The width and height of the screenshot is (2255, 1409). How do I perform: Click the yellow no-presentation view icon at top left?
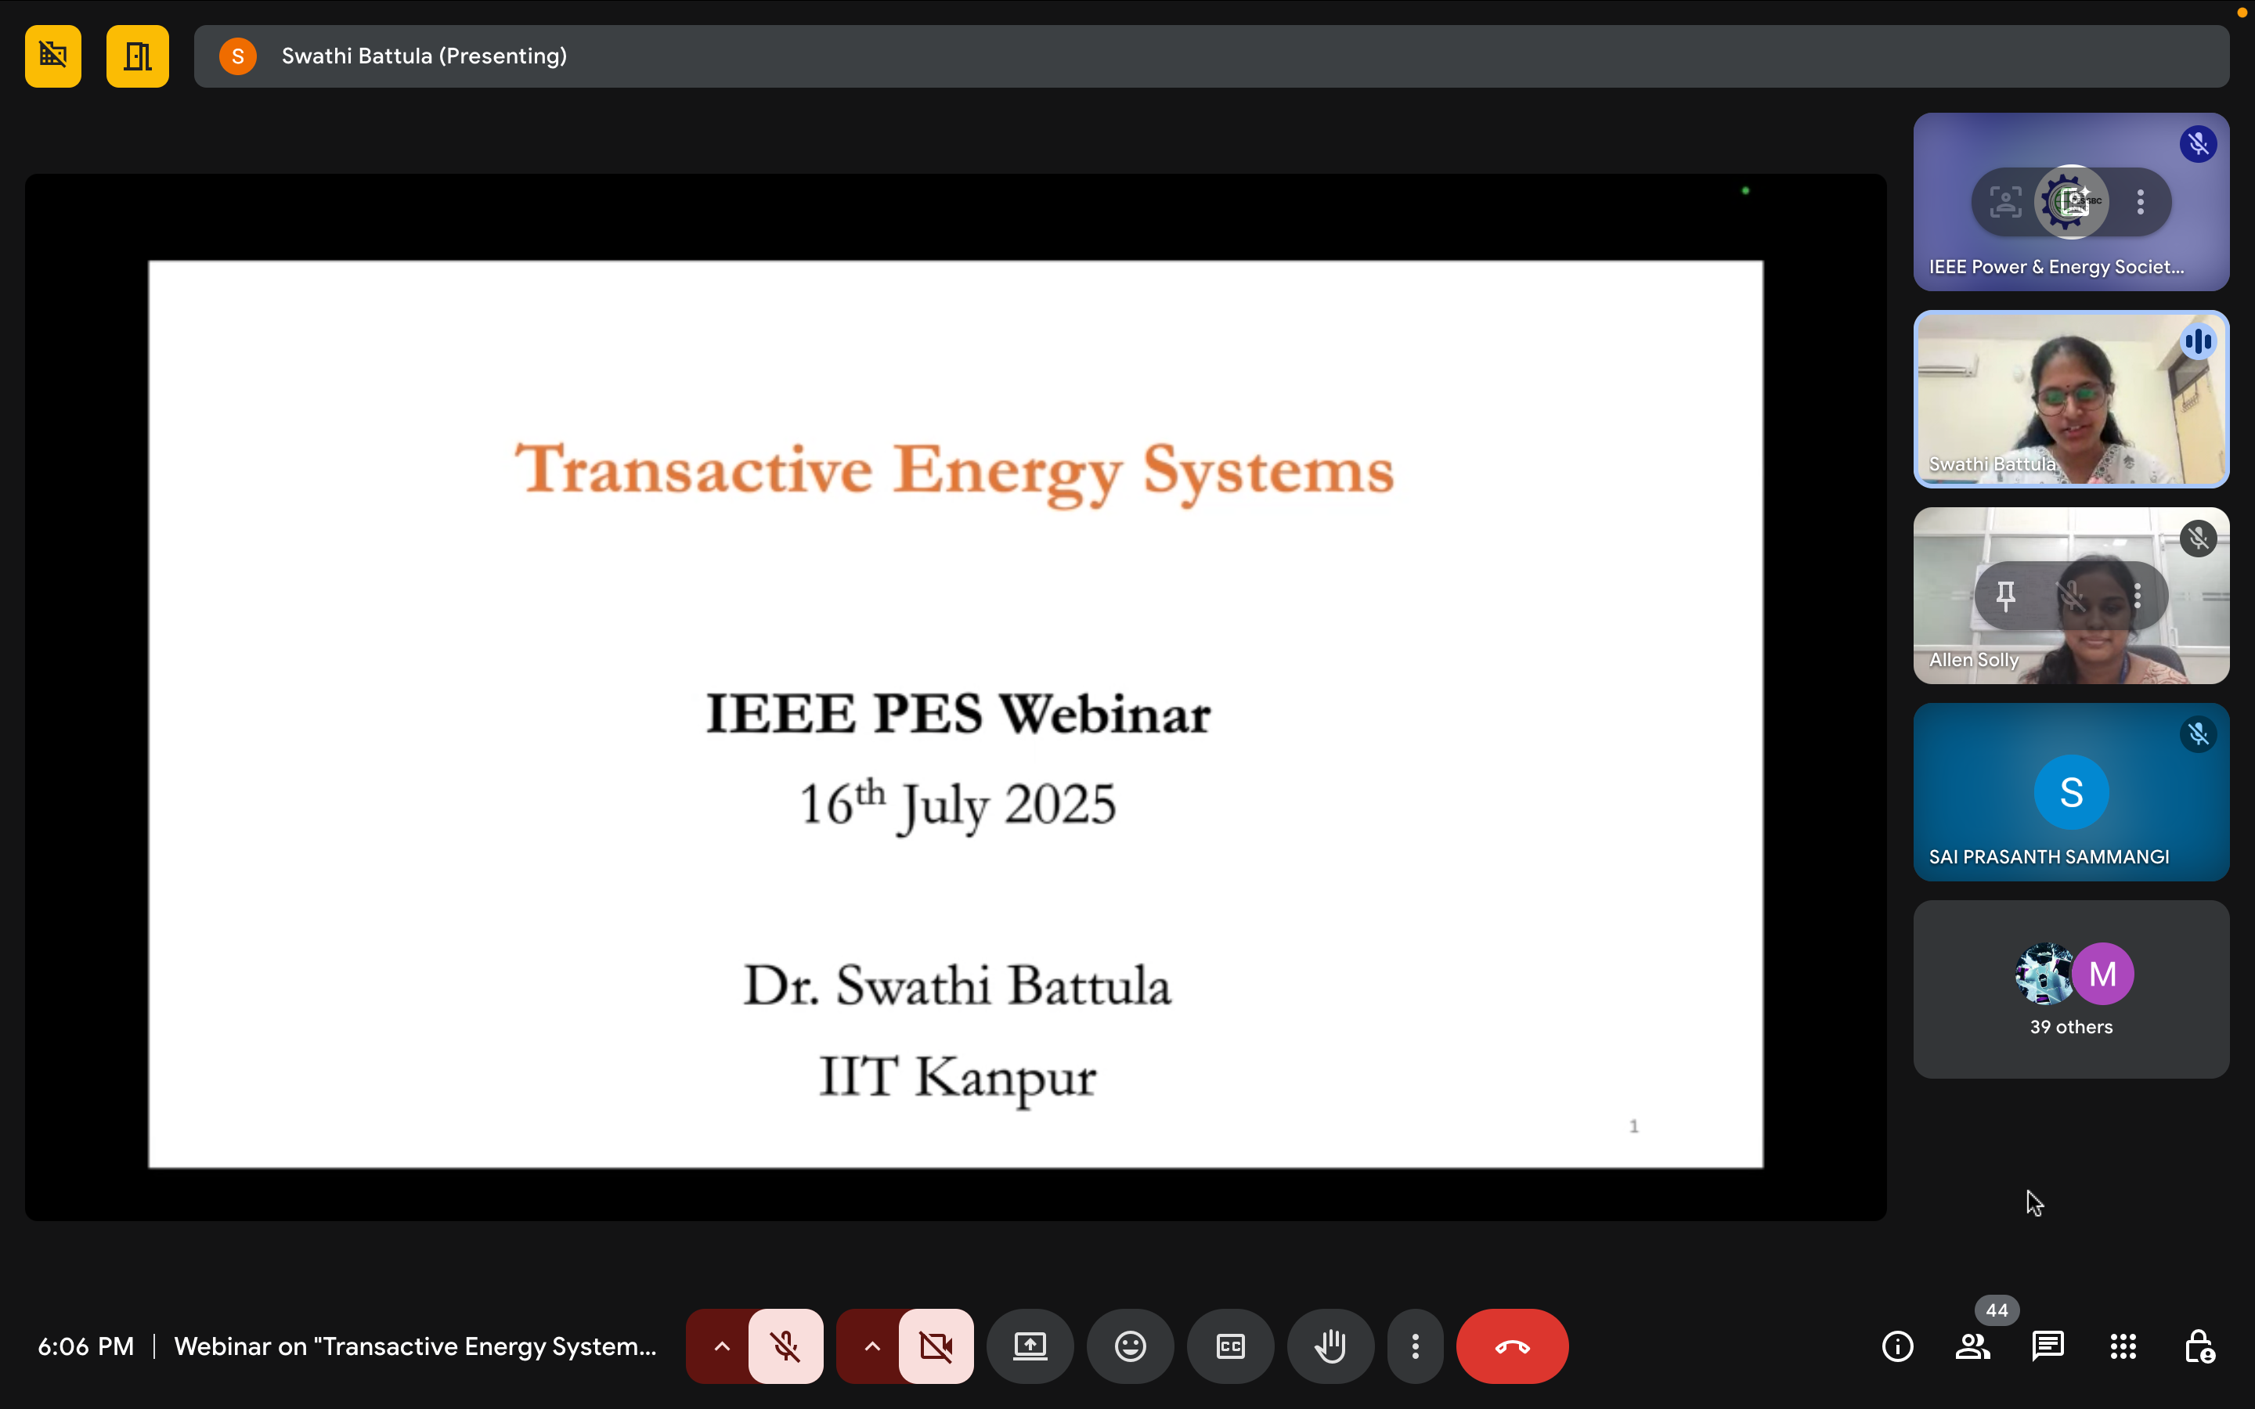pyautogui.click(x=53, y=56)
